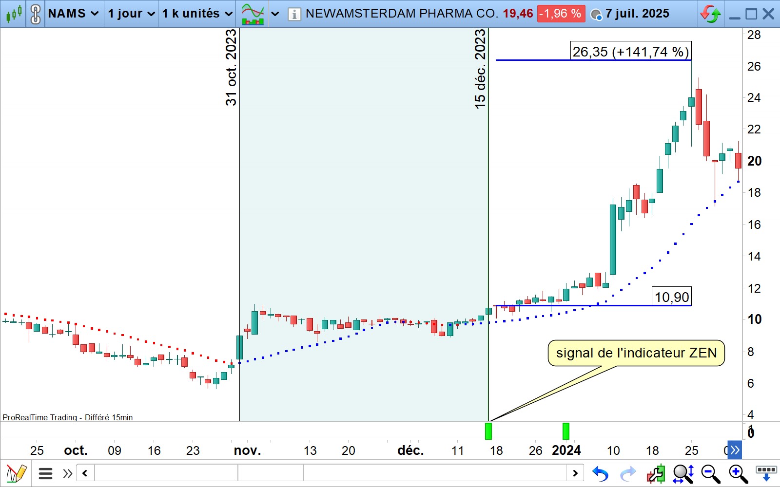Click the candlestick chart style icon

14,14
